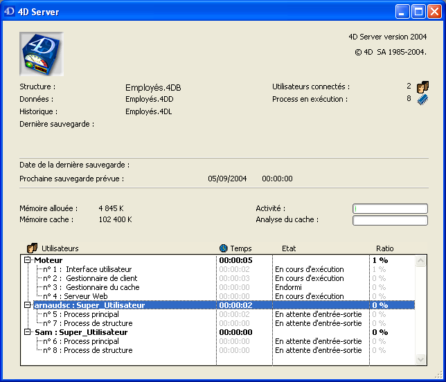Image resolution: width=446 pixels, height=382 pixels.
Task: Click the Utilisateurs column header icon
Action: click(x=32, y=248)
